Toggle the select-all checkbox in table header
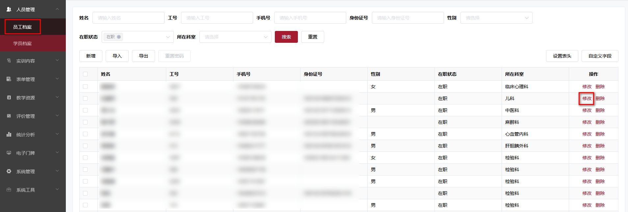628x212 pixels. tap(85, 74)
